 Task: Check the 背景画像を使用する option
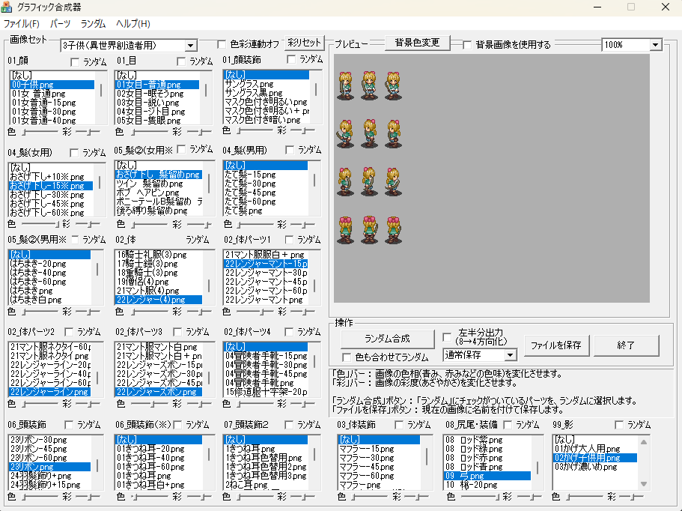(468, 45)
